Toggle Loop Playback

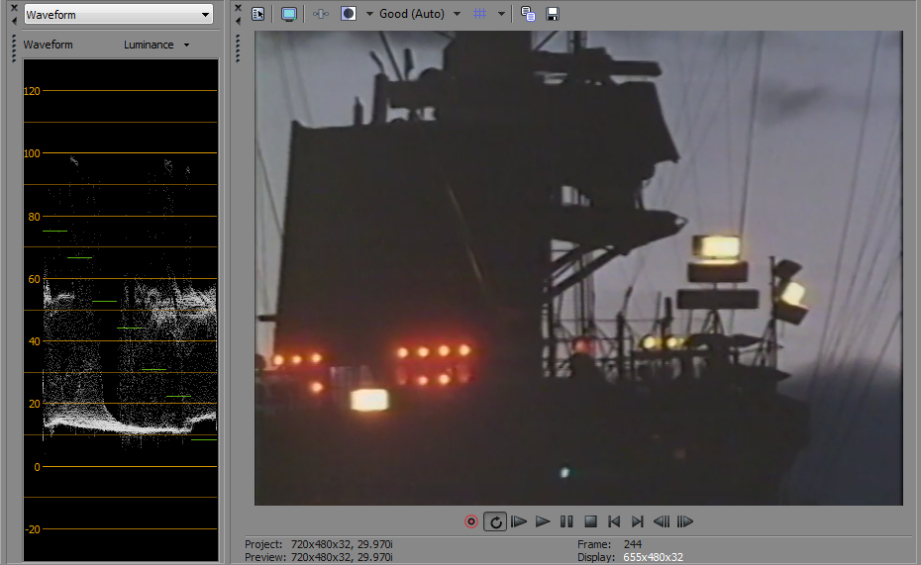coord(495,521)
